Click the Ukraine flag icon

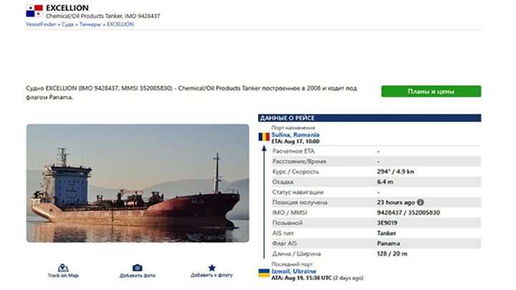pos(264,273)
